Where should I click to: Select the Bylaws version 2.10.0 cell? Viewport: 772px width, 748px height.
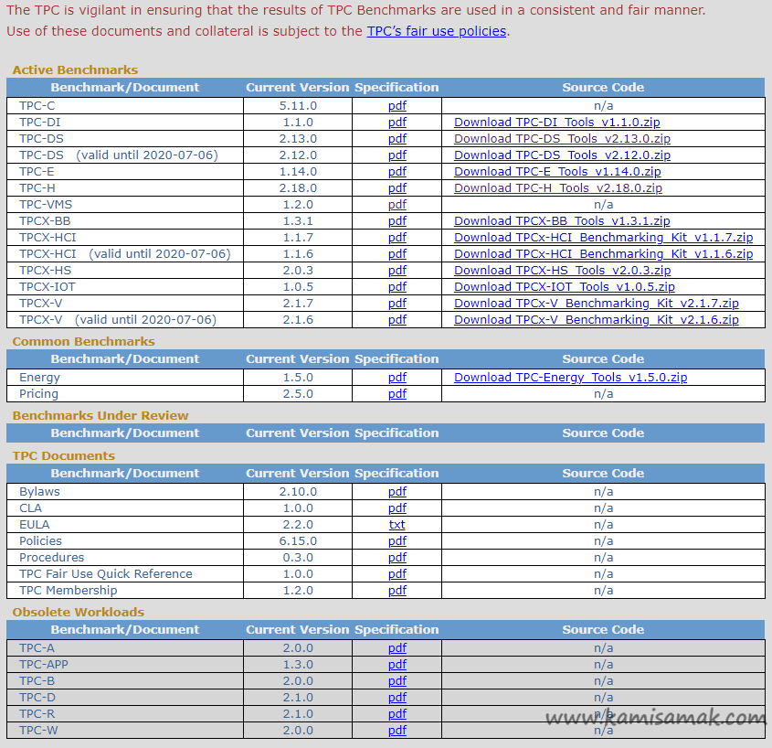click(298, 492)
